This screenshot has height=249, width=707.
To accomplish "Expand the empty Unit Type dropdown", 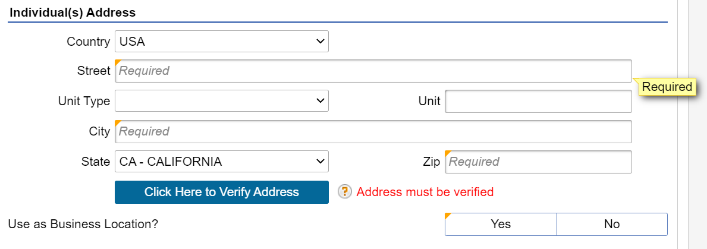I will 222,101.
